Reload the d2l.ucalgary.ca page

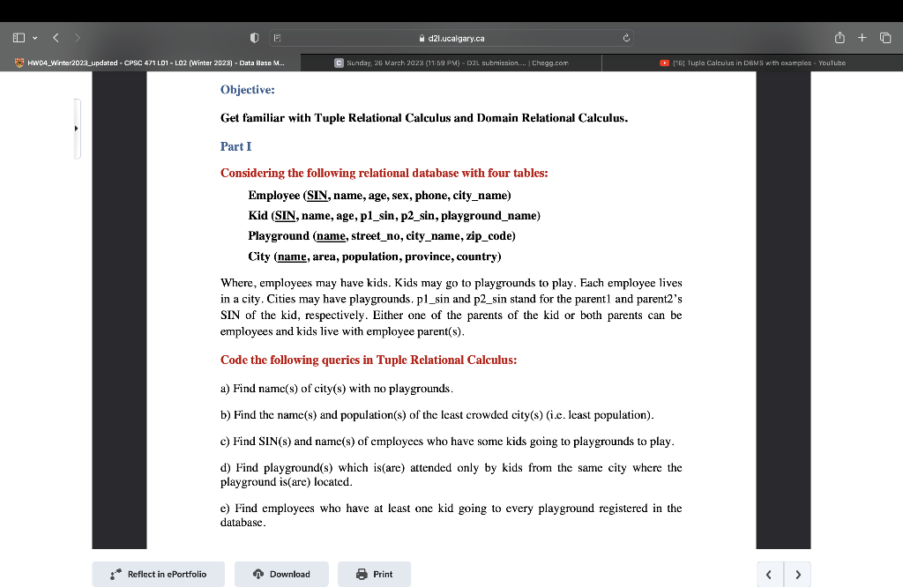[x=625, y=38]
